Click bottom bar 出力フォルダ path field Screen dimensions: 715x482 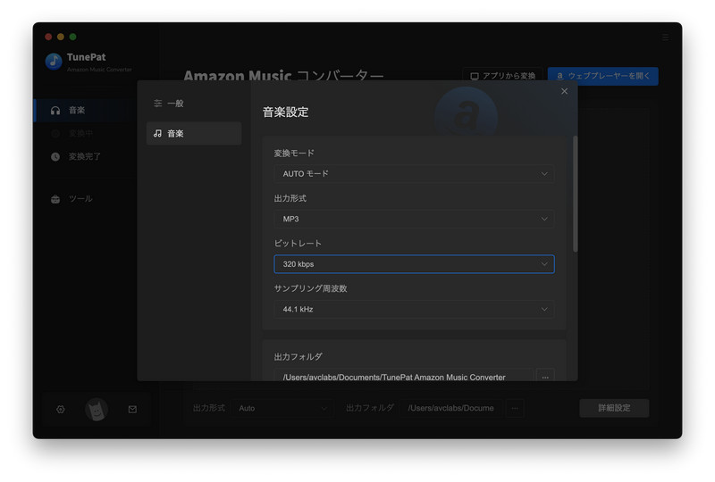coord(451,408)
